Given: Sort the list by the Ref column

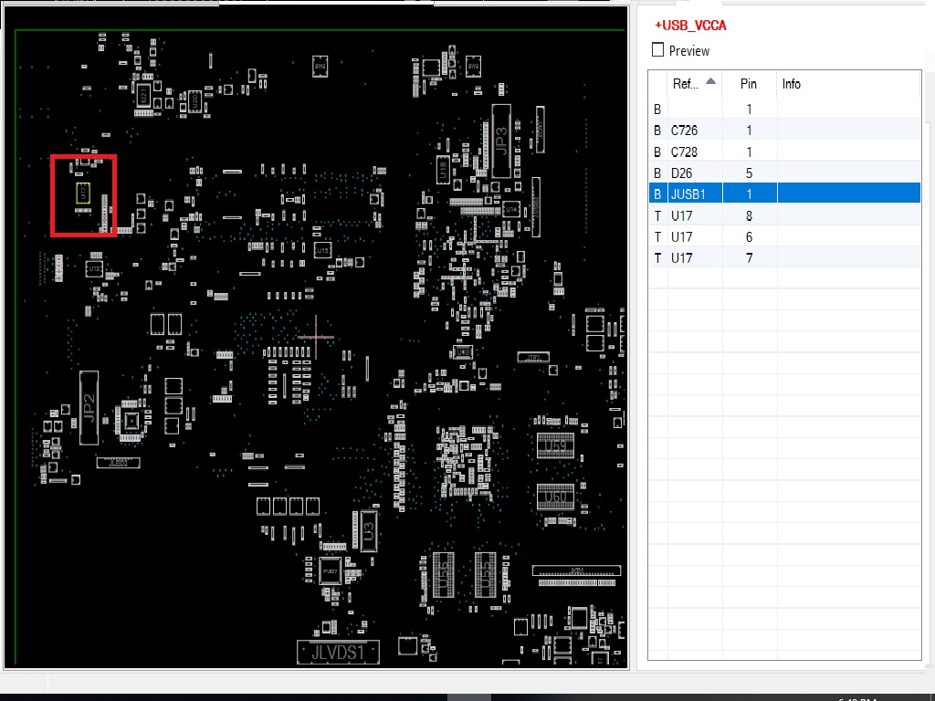Looking at the screenshot, I should [x=694, y=84].
